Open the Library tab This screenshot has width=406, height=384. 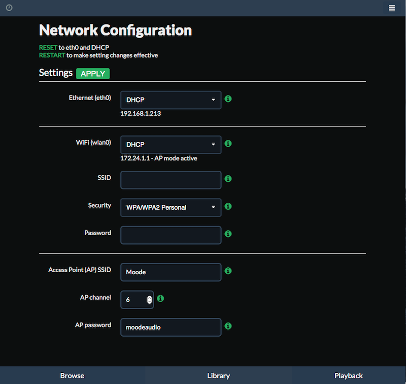pyautogui.click(x=218, y=375)
